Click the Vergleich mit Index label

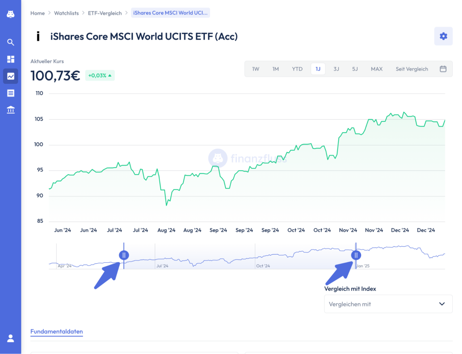coord(350,289)
